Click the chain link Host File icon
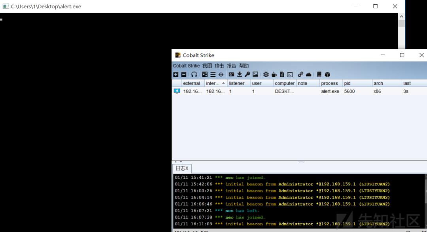Image resolution: width=427 pixels, height=232 pixels. tap(300, 75)
